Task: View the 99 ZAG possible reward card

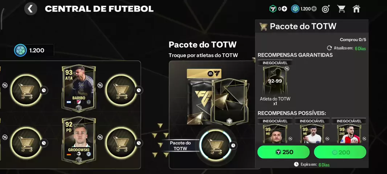Action: tap(349, 134)
